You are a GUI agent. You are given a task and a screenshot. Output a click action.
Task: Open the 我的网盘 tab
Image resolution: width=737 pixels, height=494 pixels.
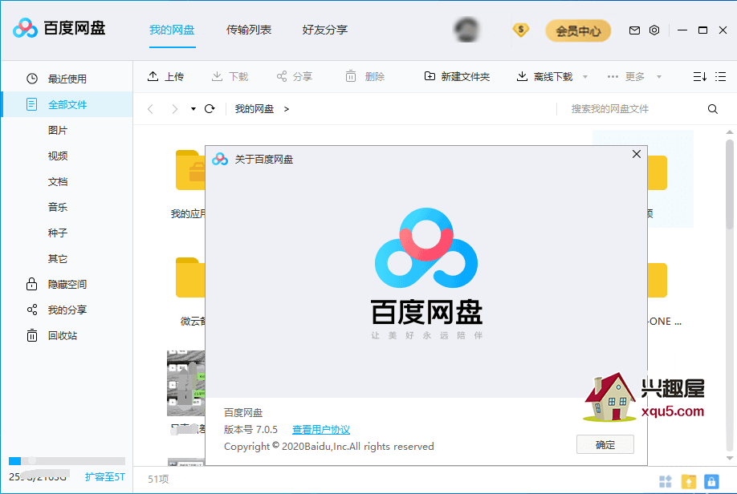172,30
